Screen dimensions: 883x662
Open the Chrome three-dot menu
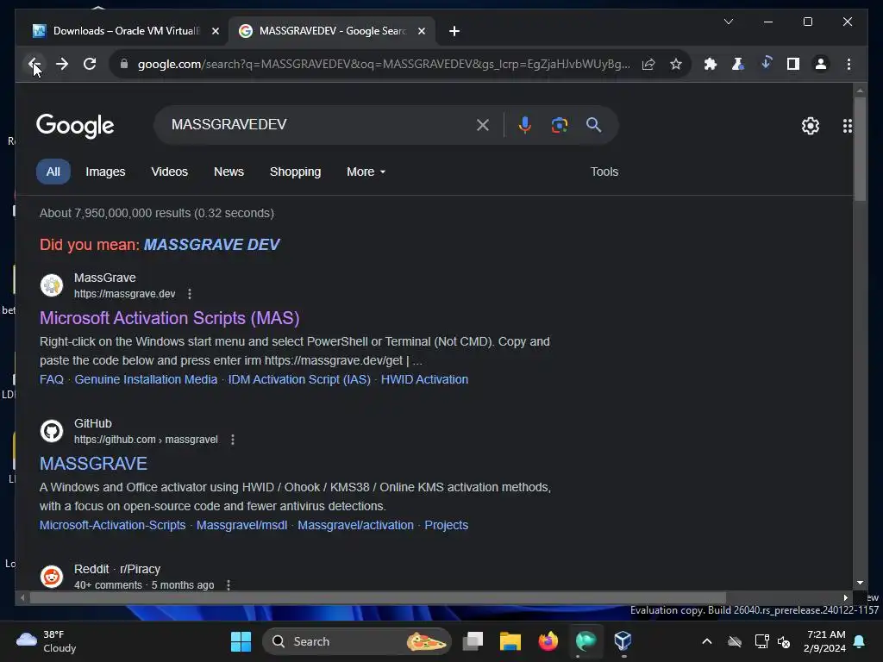point(849,64)
